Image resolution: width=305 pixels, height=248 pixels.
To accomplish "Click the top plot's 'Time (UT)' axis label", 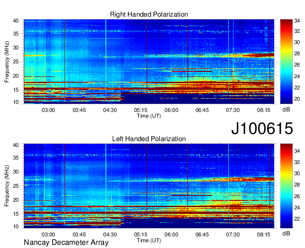I will pyautogui.click(x=149, y=116).
